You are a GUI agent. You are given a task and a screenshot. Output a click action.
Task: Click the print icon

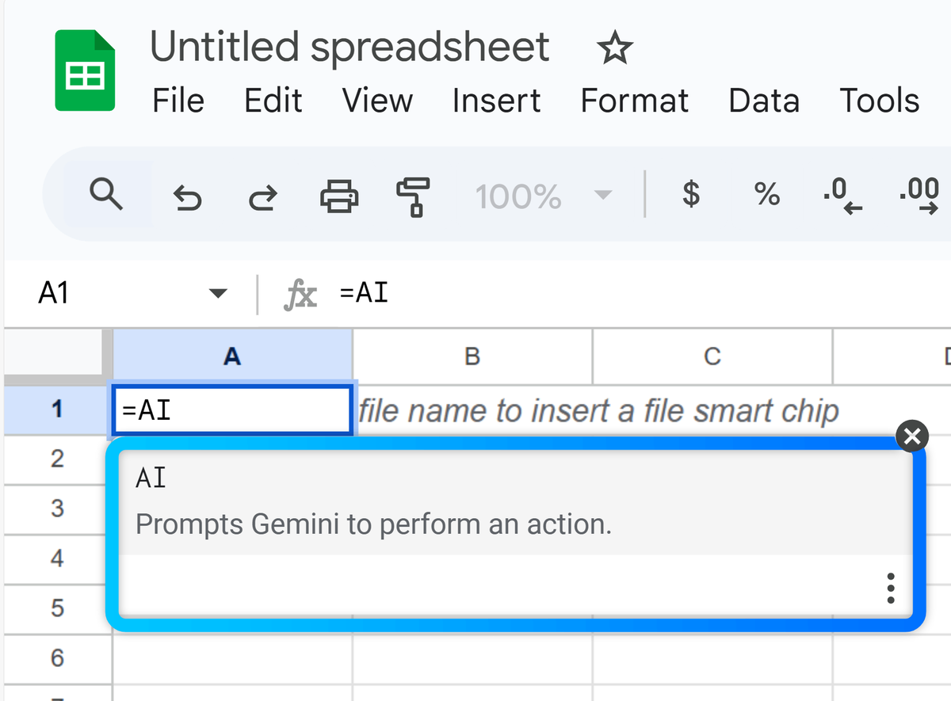[339, 195]
